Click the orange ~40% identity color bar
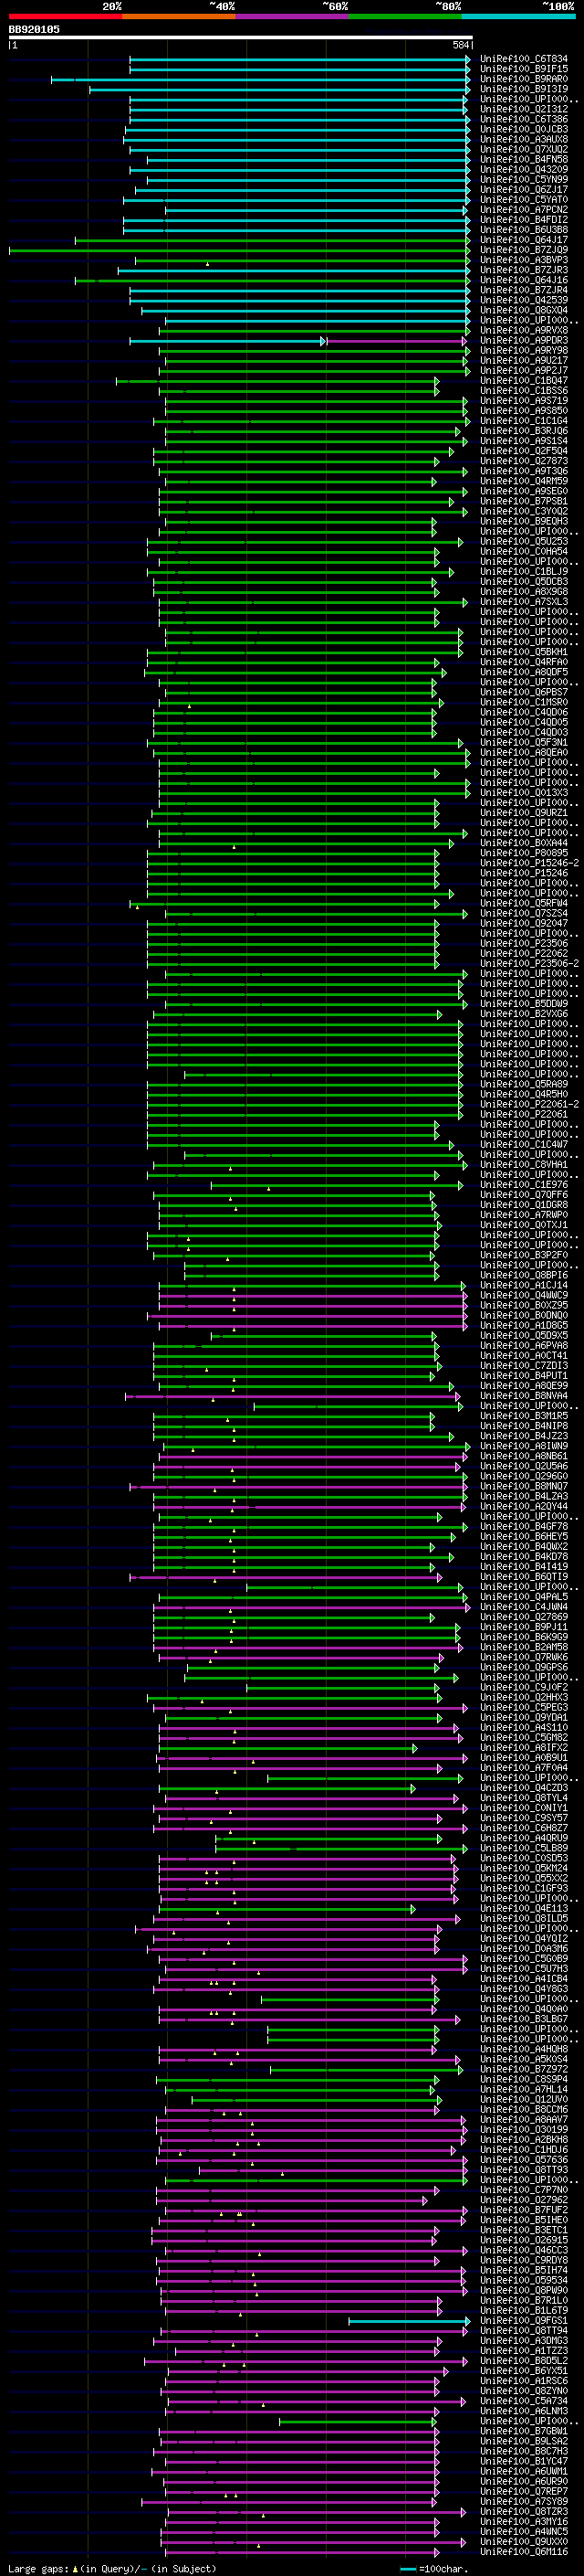 click(x=179, y=16)
